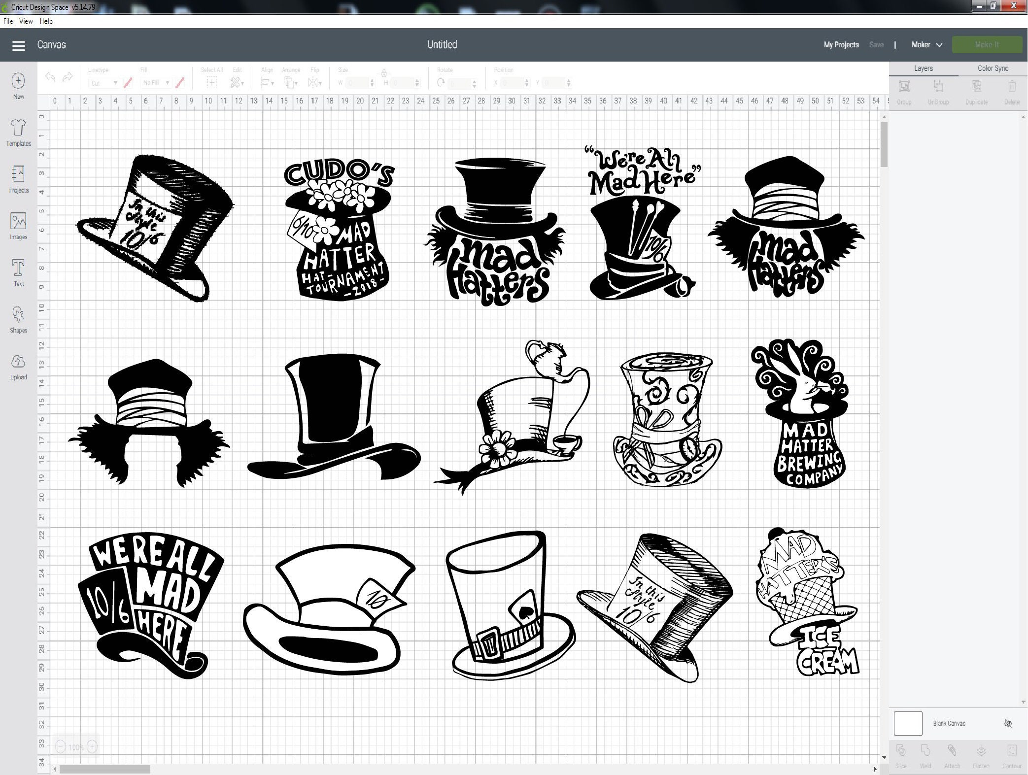Open the Maker machine selector
Image resolution: width=1028 pixels, height=775 pixels.
926,44
